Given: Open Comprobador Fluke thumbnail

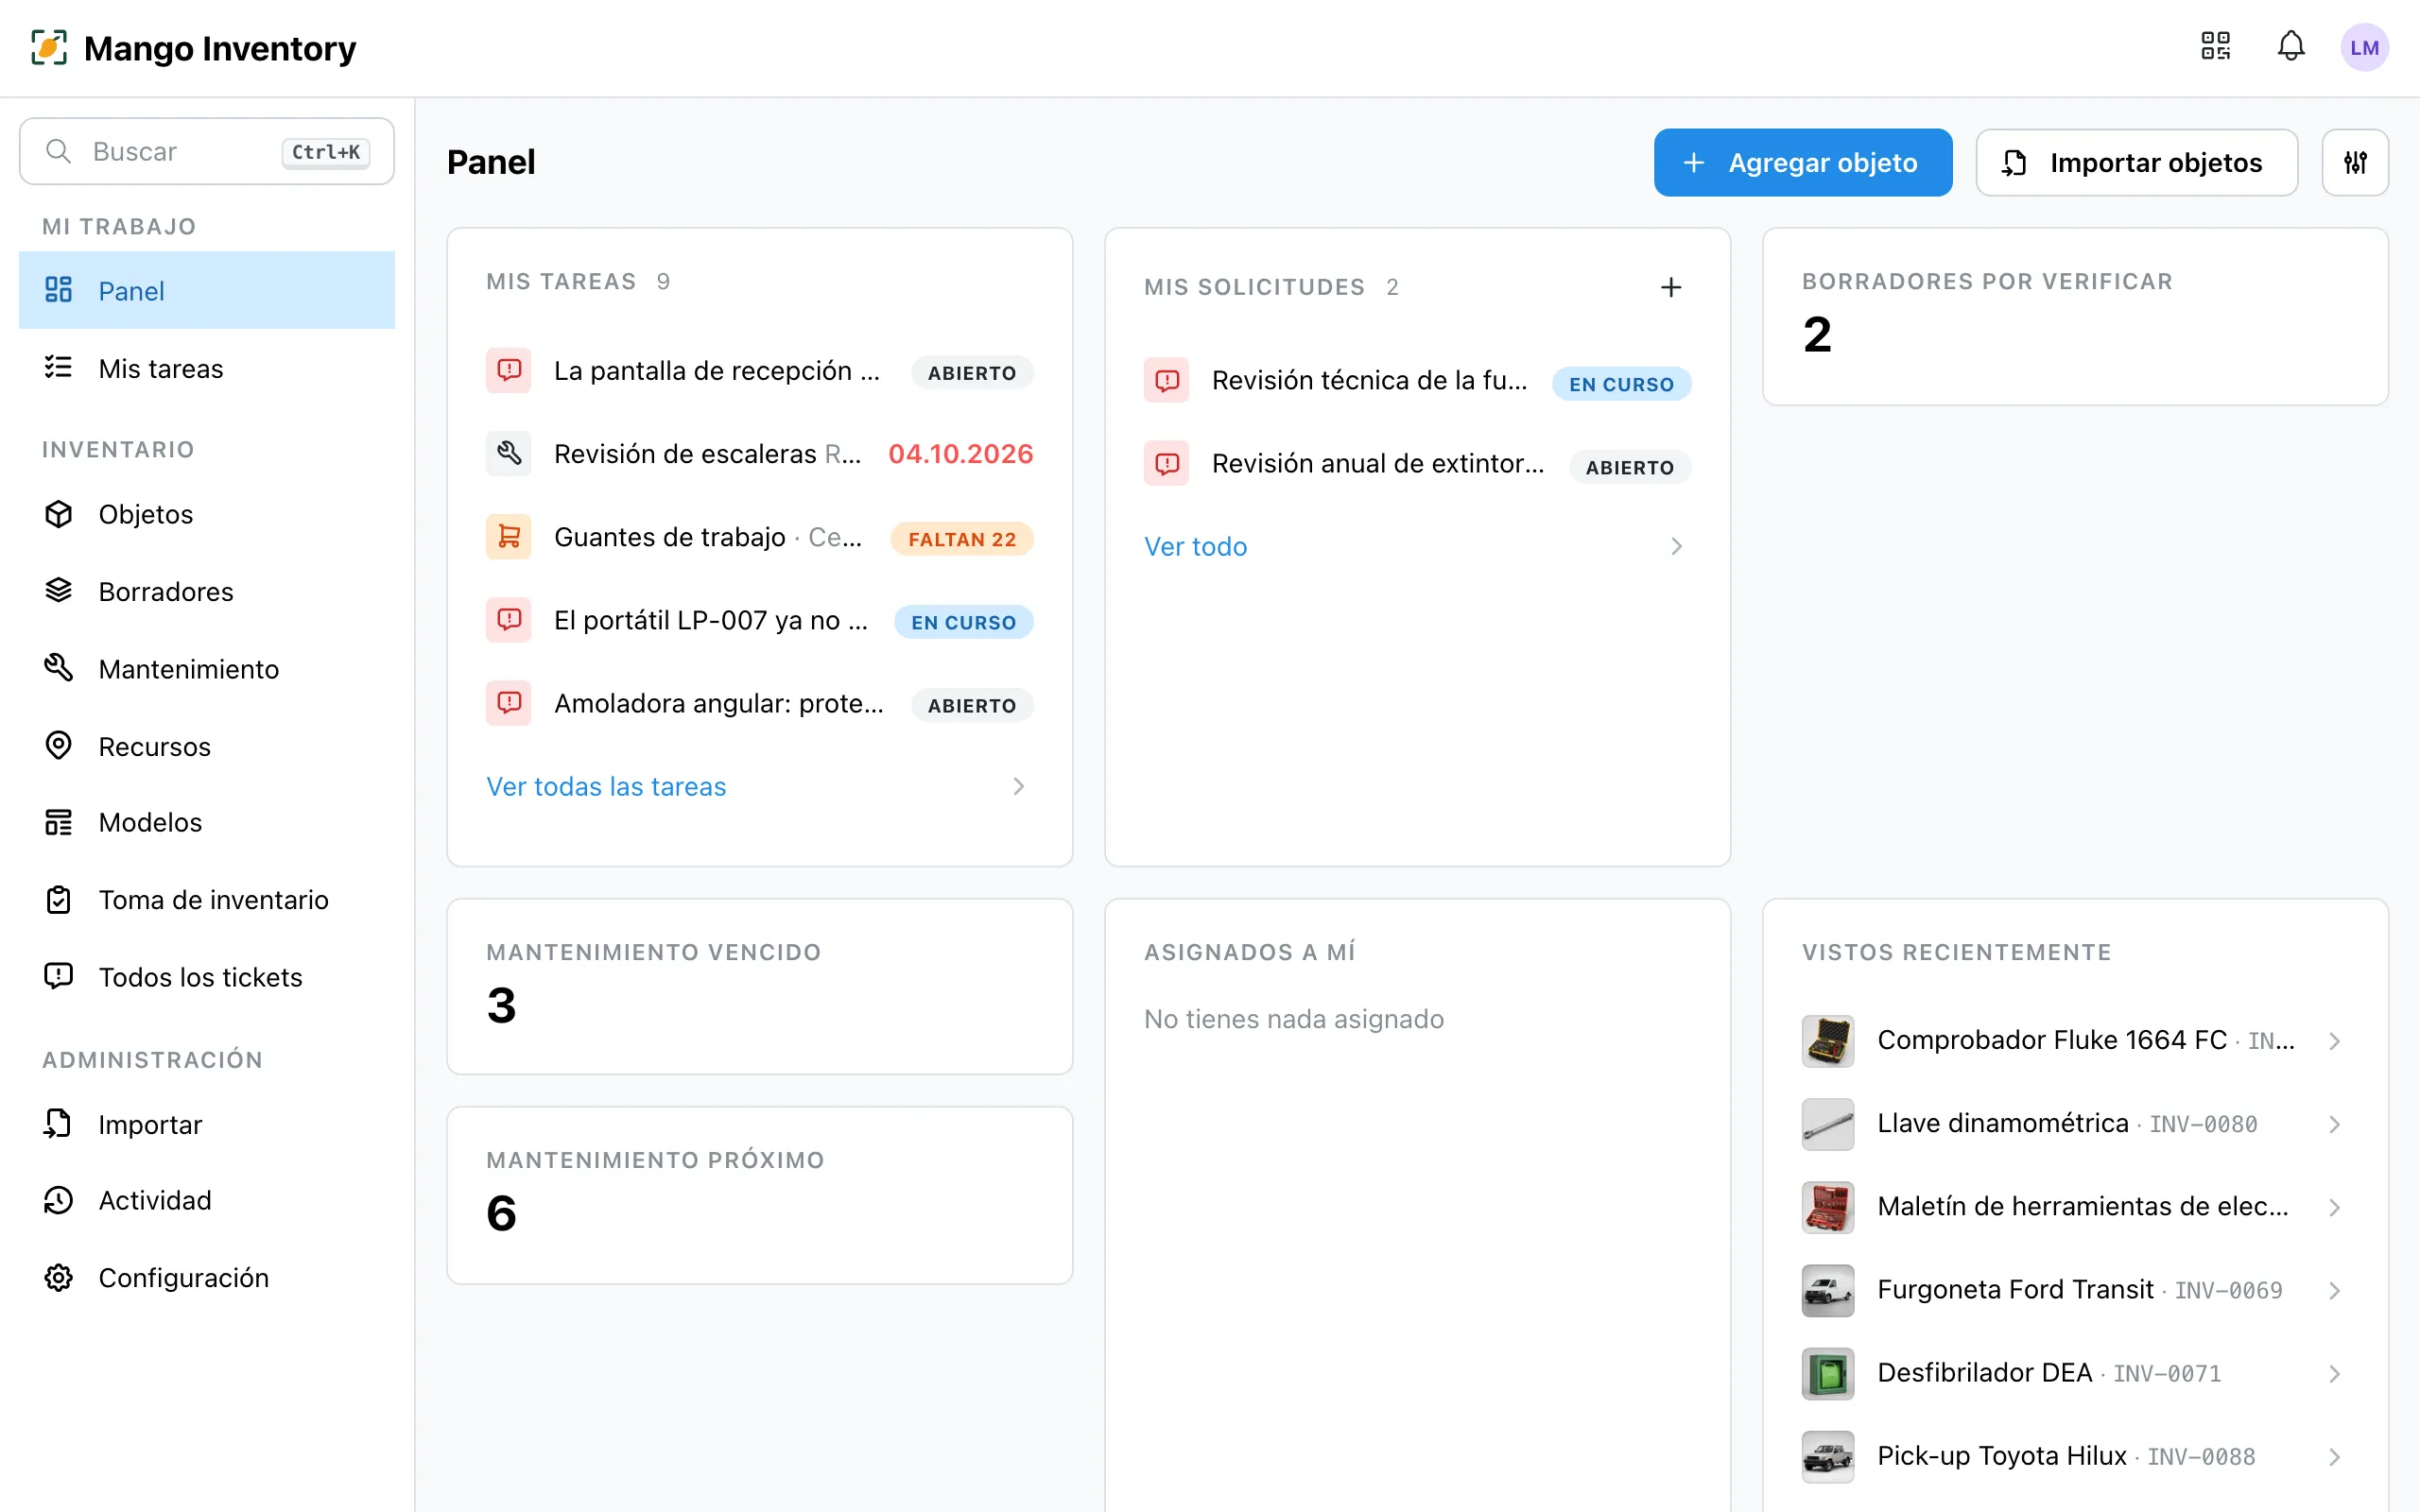Looking at the screenshot, I should (x=1828, y=1041).
